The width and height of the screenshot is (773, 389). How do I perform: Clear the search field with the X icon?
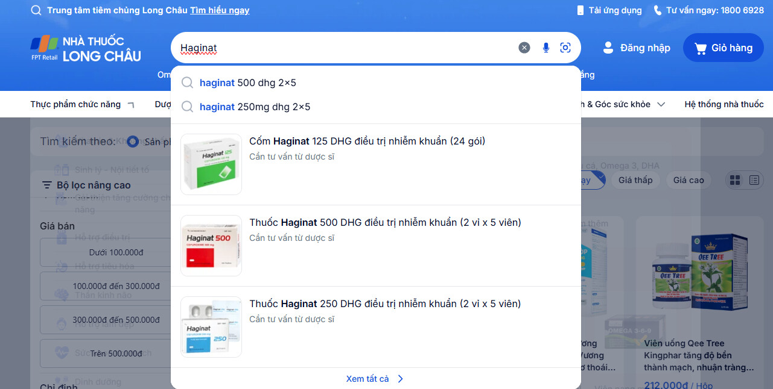coord(524,48)
